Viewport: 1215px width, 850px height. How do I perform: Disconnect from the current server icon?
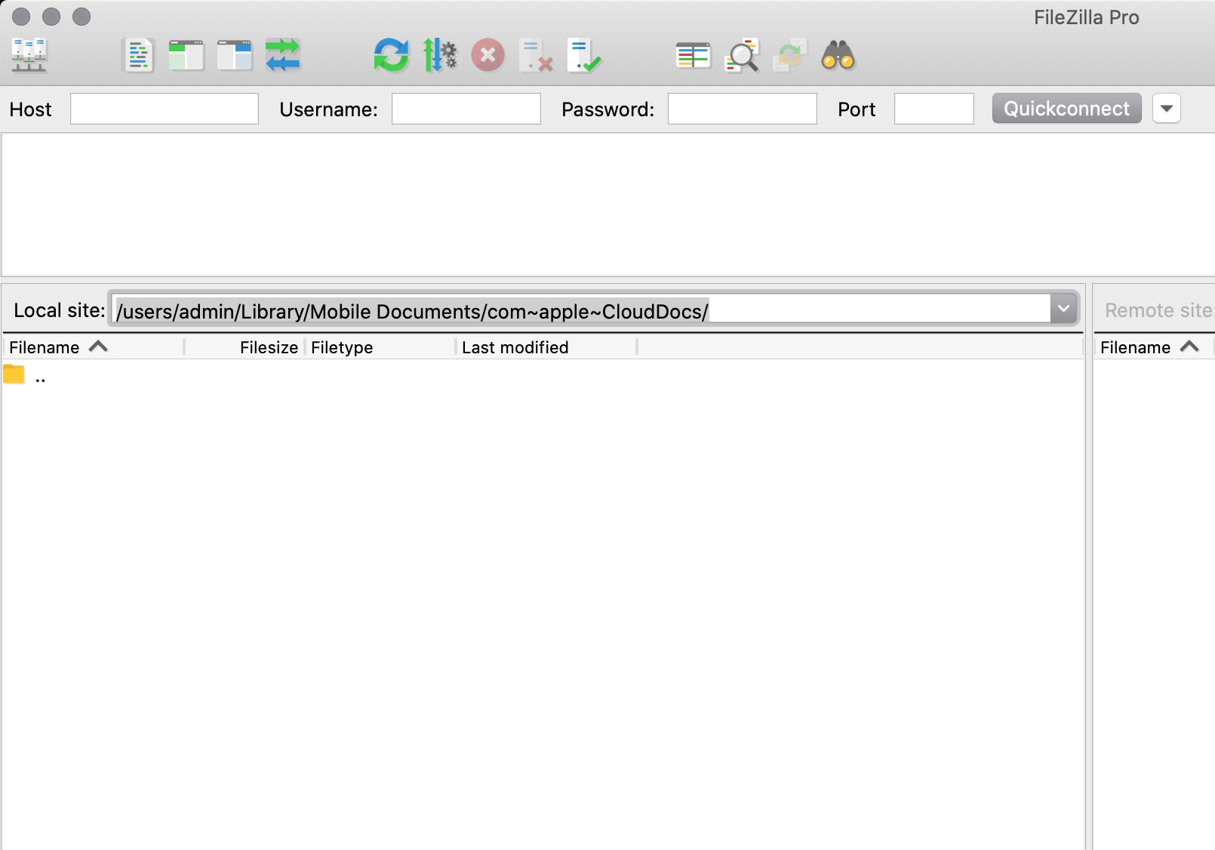(537, 56)
